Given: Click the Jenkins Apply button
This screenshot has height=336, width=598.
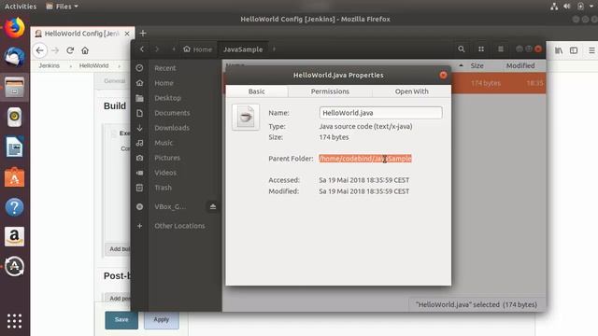Looking at the screenshot, I should [x=162, y=319].
